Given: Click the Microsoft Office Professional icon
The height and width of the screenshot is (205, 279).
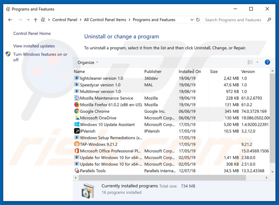Looking at the screenshot, I should coord(77,151).
